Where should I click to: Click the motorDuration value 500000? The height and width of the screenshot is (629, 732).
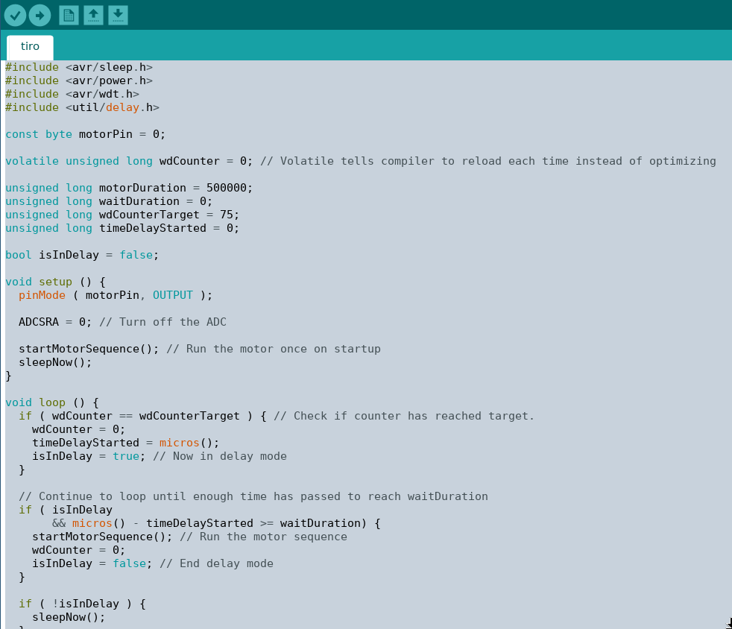[229, 188]
